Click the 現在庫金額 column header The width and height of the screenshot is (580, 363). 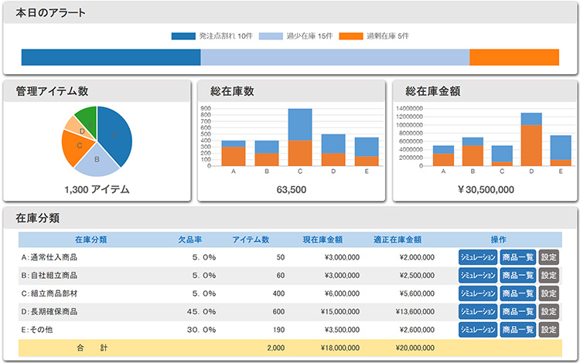[x=322, y=239]
